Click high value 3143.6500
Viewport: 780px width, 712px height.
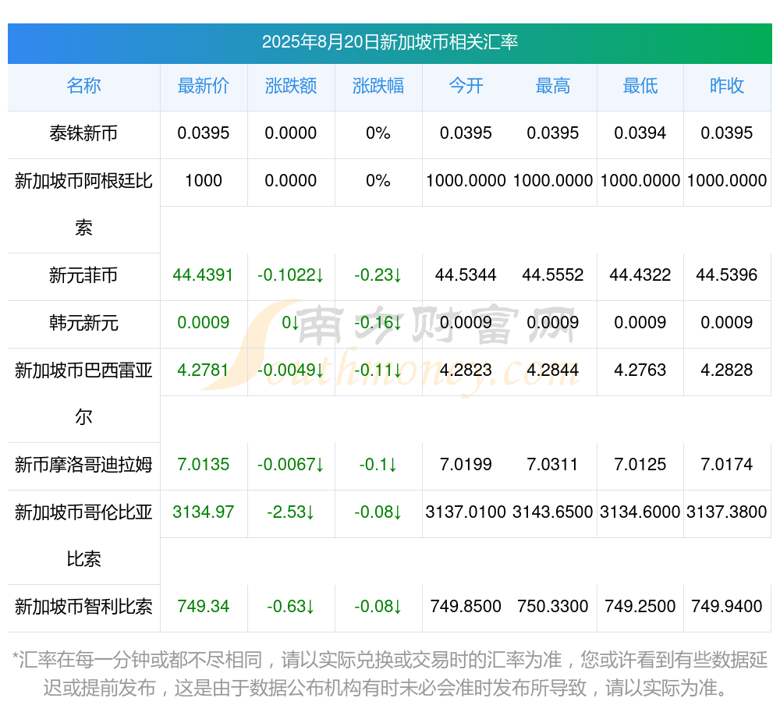tap(553, 512)
